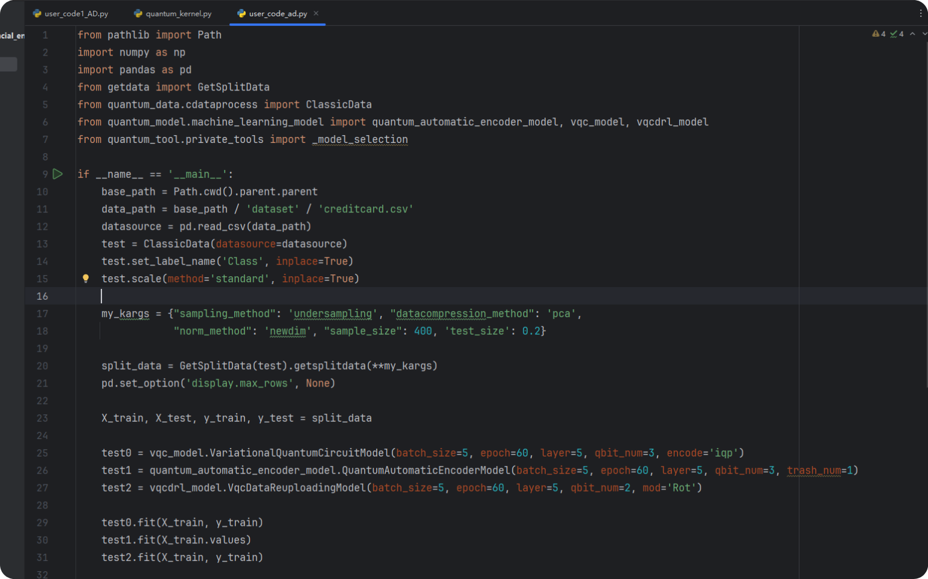Click the yellow lightbulb quick-fix icon
The image size is (928, 579).
pyautogui.click(x=86, y=279)
